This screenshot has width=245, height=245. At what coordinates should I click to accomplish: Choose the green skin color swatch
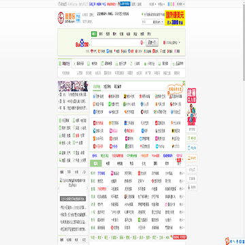click(171, 4)
